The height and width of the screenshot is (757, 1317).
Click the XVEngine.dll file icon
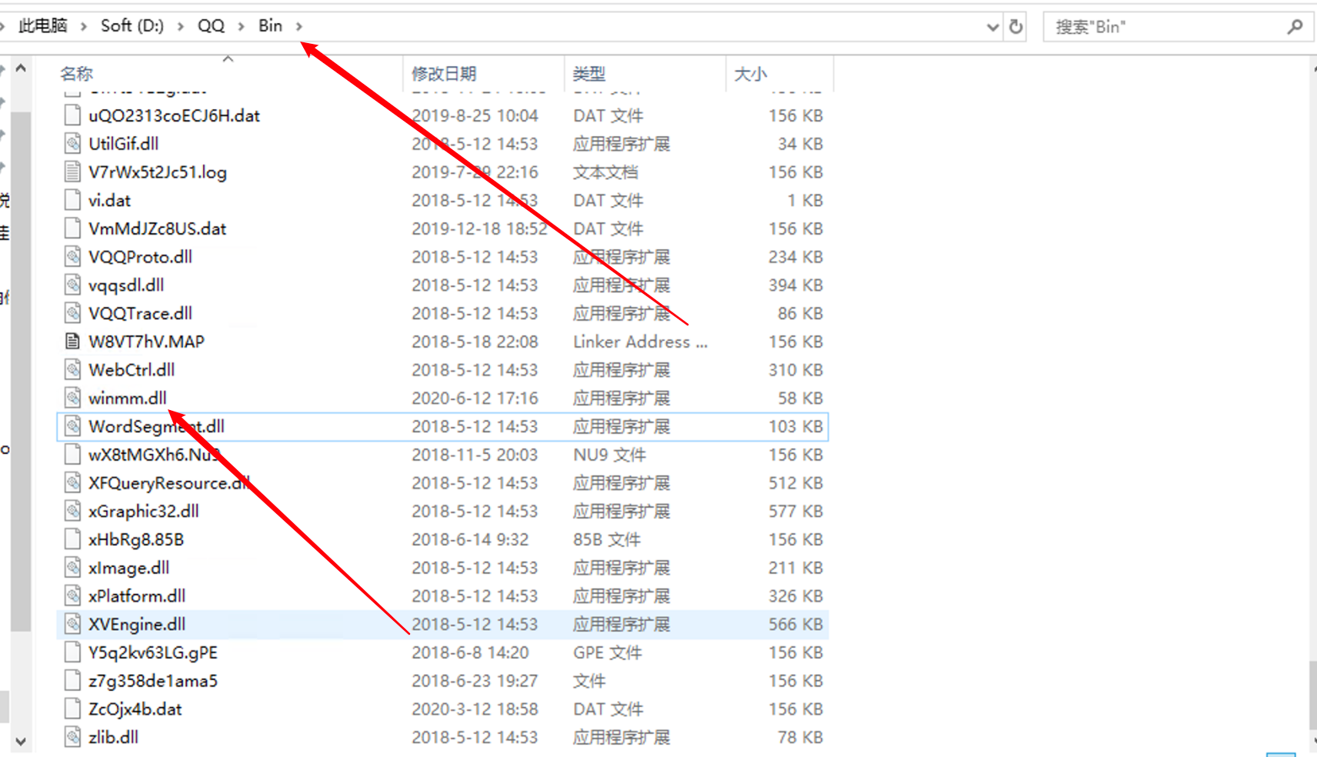tap(72, 625)
